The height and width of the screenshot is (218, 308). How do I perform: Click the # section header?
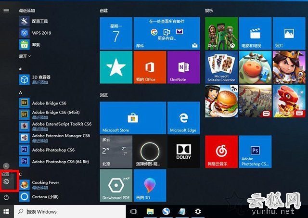click(20, 69)
